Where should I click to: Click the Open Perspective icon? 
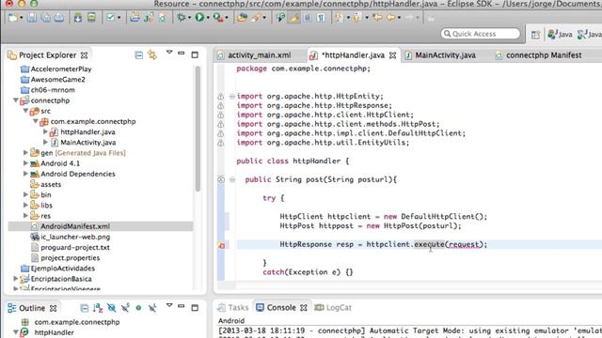pyautogui.click(x=535, y=35)
